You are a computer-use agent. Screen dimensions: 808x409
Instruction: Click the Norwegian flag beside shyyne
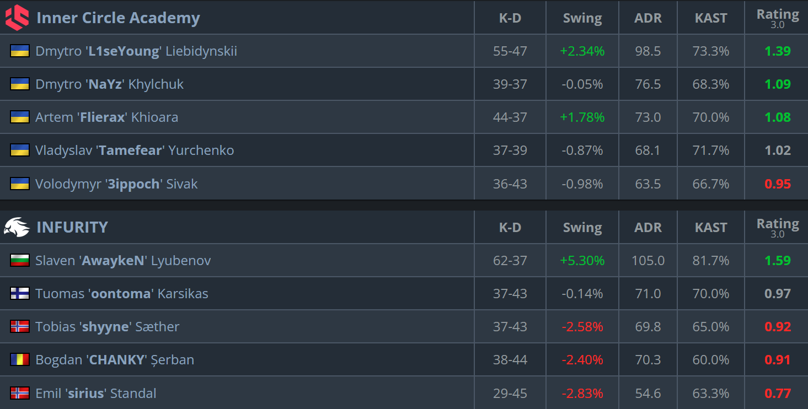(x=20, y=326)
